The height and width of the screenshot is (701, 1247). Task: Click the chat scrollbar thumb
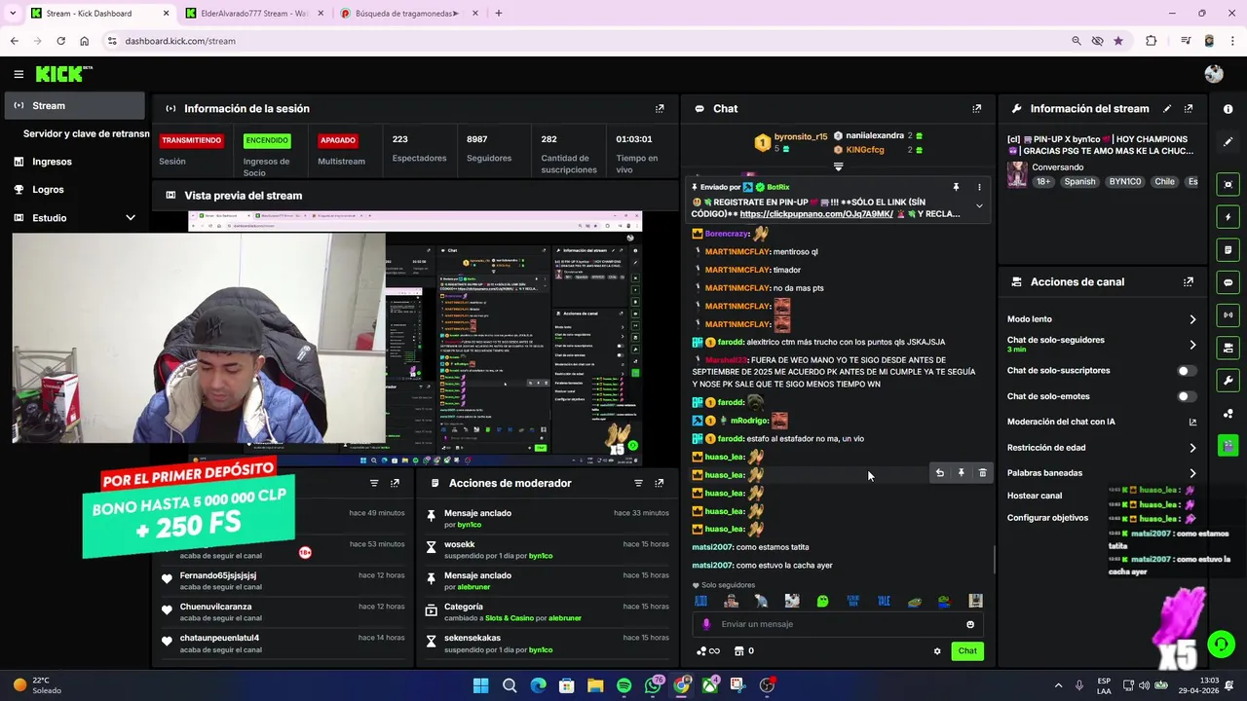(x=994, y=560)
